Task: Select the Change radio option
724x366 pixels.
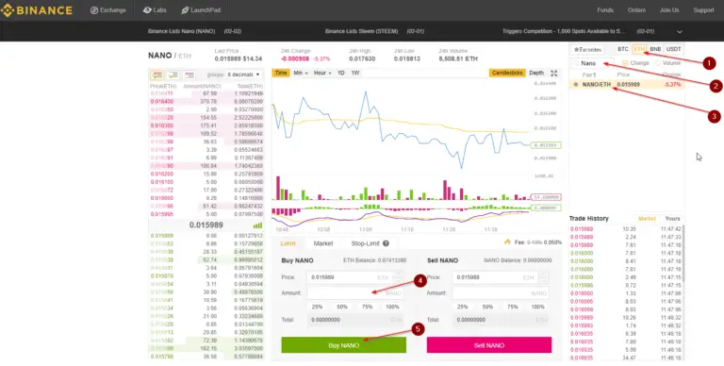Action: coord(625,63)
